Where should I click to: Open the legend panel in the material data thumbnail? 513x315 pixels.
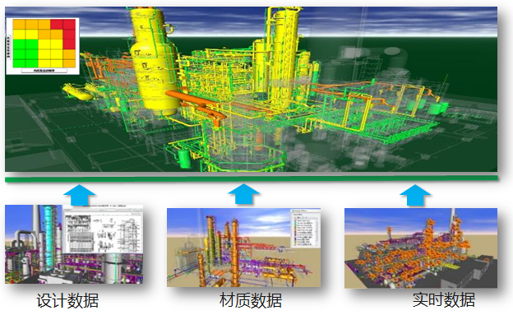pos(305,228)
